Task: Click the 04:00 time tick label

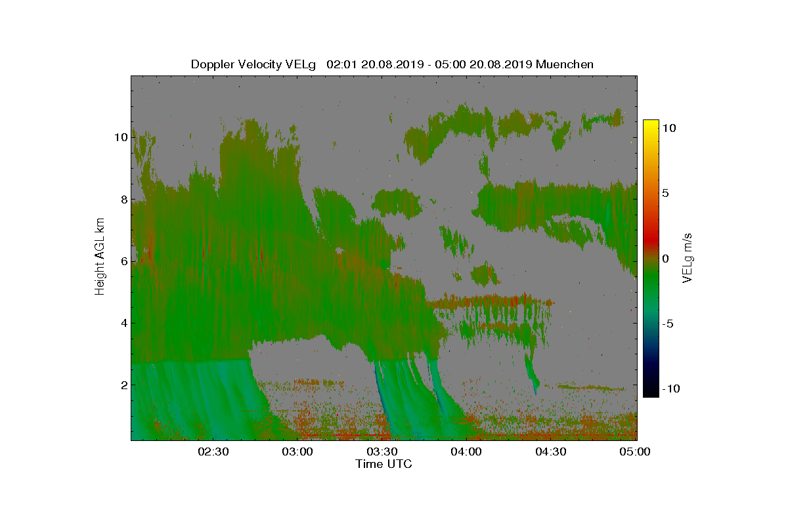Action: tap(467, 451)
